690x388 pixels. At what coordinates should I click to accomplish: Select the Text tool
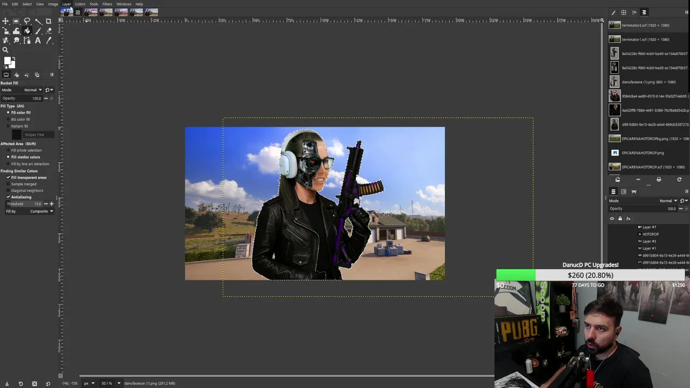point(38,40)
